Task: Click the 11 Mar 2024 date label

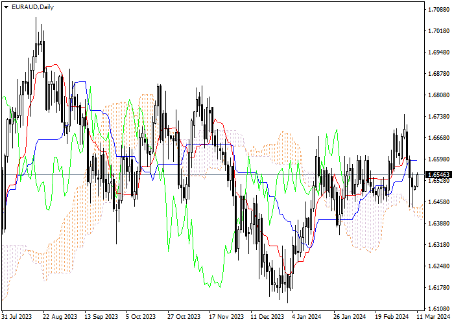Action: click(433, 317)
